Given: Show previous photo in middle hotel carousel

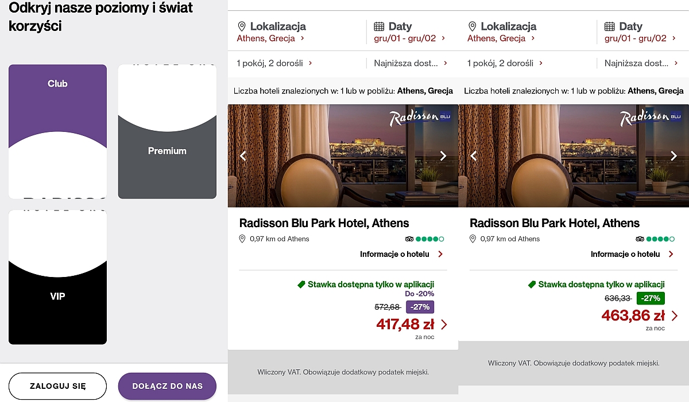Looking at the screenshot, I should pos(243,155).
